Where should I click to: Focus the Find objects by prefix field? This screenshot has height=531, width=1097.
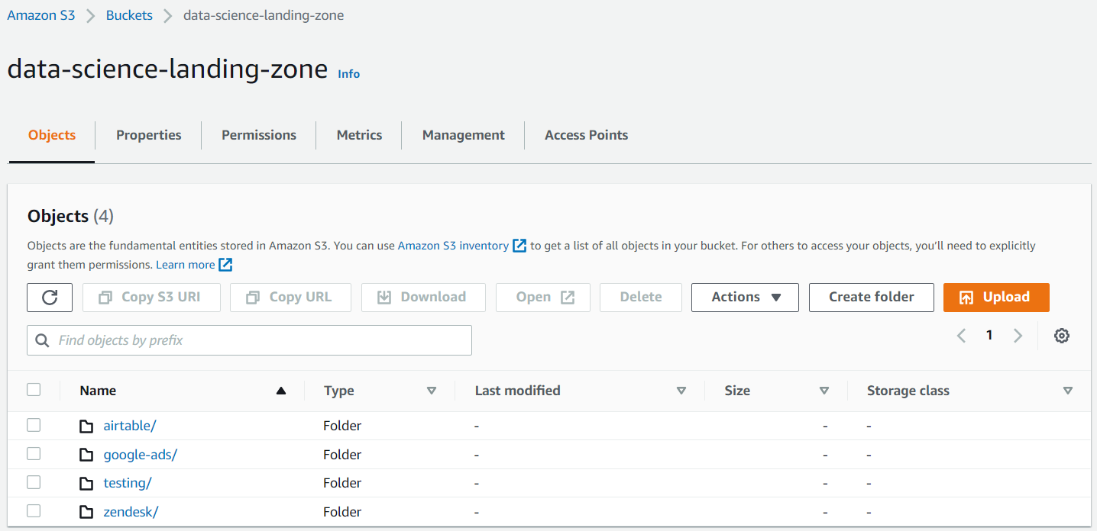point(249,340)
